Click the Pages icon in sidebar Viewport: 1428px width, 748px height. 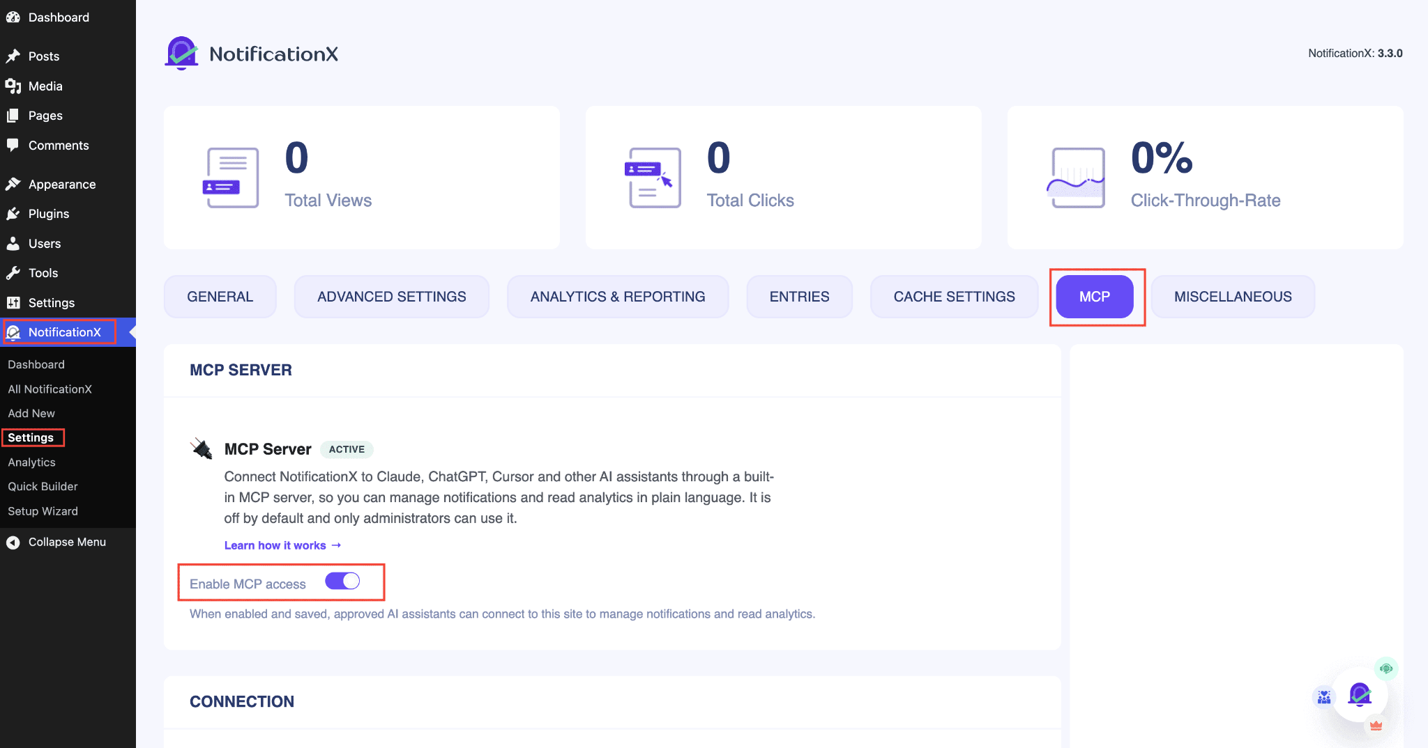tap(13, 116)
